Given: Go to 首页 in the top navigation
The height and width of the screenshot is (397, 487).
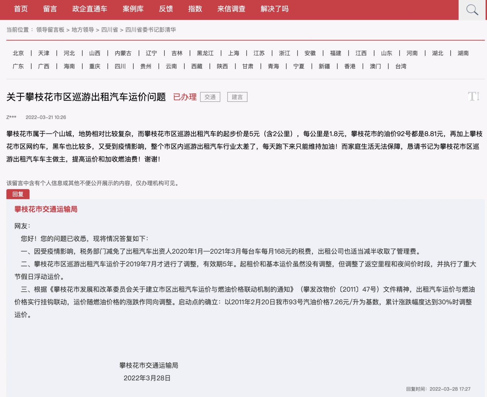Looking at the screenshot, I should (x=21, y=9).
